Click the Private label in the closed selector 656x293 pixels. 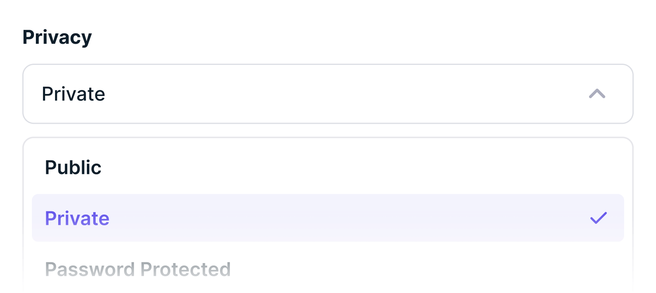74,94
